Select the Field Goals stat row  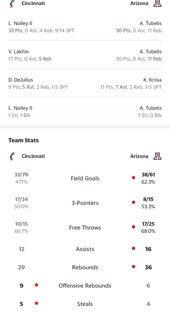pos(85,178)
